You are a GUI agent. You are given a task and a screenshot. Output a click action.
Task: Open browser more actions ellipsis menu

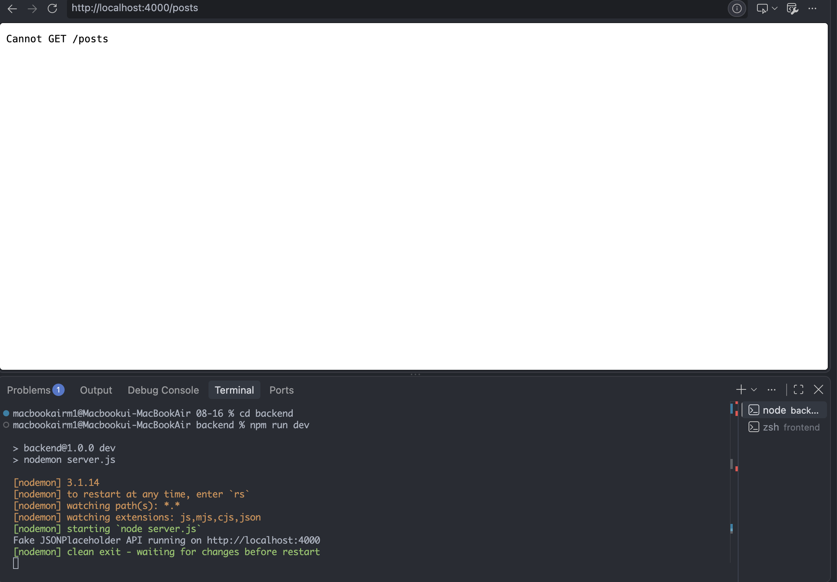coord(812,8)
